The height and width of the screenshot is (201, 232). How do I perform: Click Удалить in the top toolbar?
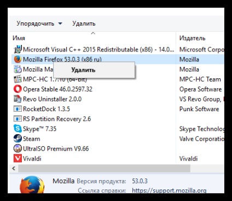pyautogui.click(x=84, y=24)
